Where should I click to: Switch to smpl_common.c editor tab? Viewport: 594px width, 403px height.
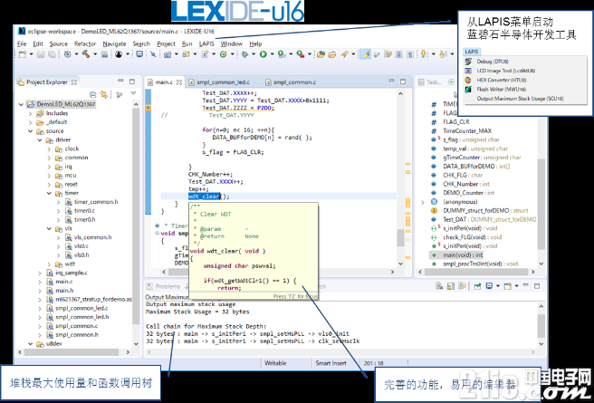291,82
